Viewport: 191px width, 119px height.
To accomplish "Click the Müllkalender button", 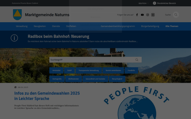I will pos(74,79).
